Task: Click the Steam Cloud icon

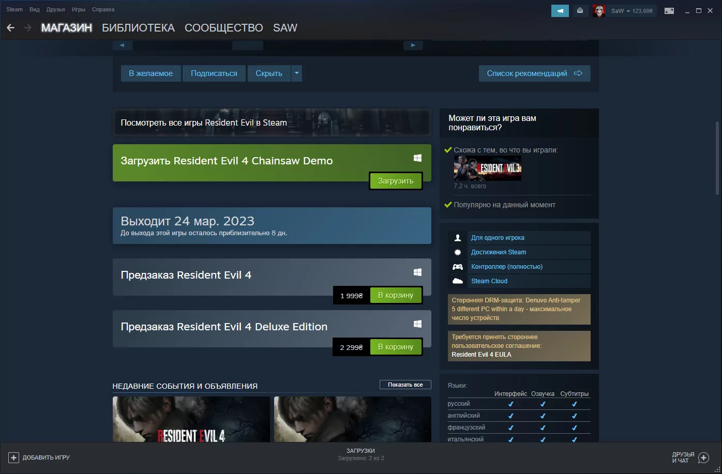Action: (458, 281)
